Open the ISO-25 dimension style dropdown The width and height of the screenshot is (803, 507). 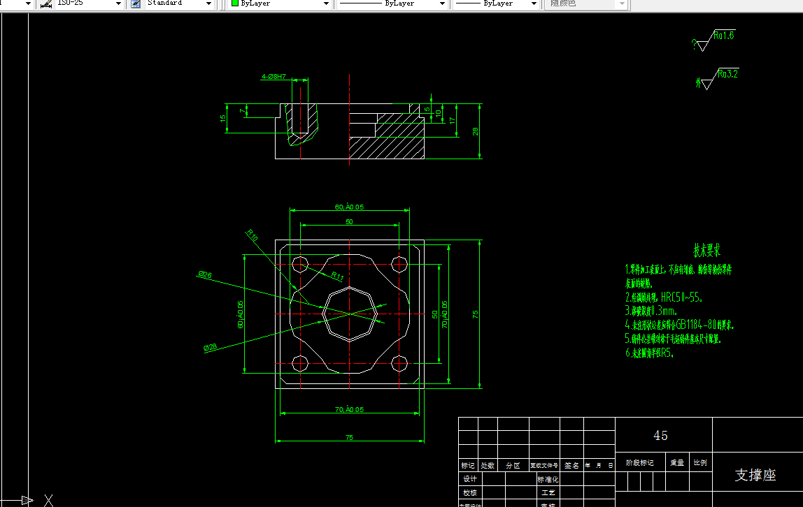118,3
